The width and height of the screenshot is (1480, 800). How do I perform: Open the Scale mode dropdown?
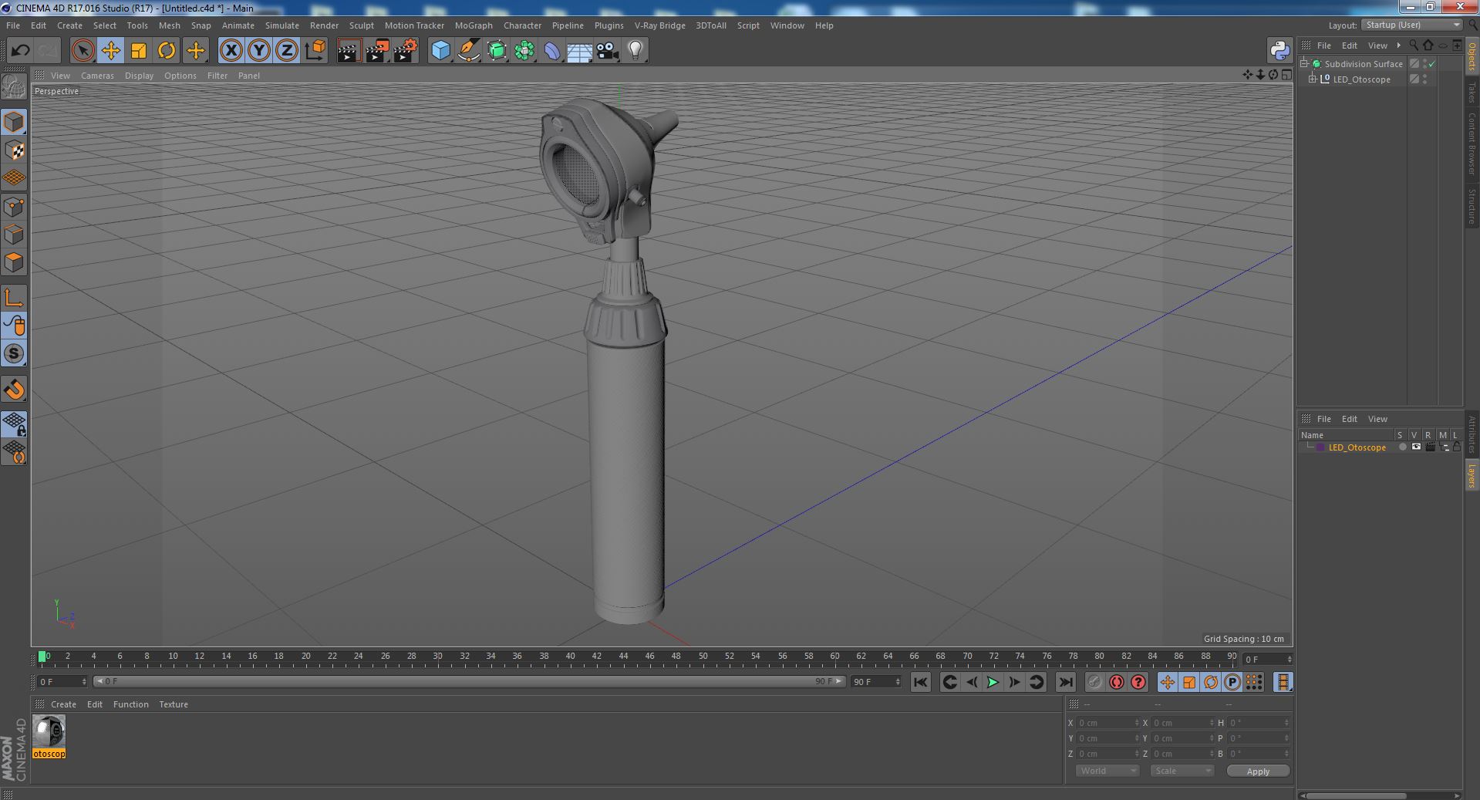1182,771
